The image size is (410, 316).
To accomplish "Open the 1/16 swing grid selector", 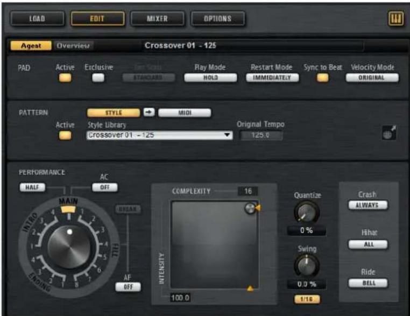I will pyautogui.click(x=307, y=299).
